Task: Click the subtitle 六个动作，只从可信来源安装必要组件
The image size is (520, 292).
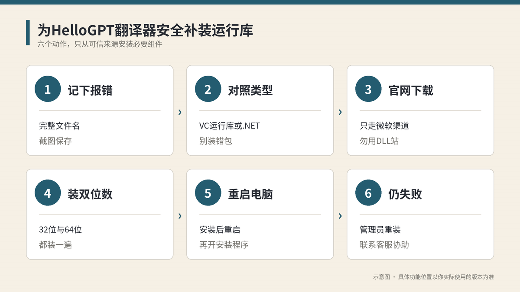Action: coord(100,44)
